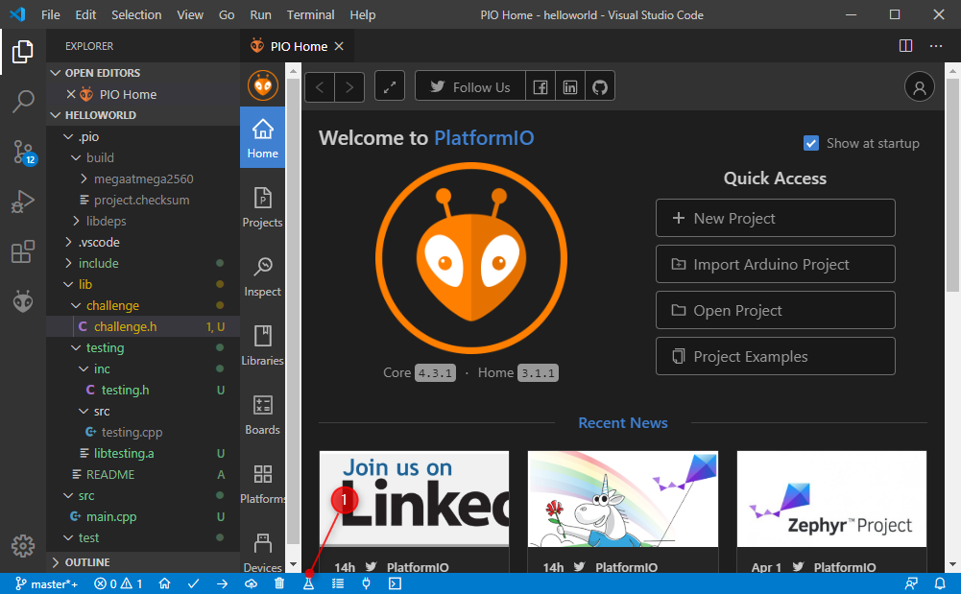Open the unicorn kite news thumbnail

pyautogui.click(x=623, y=499)
